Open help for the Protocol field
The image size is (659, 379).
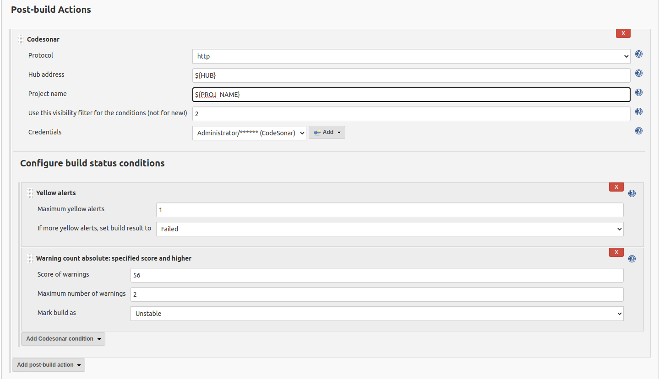pyautogui.click(x=639, y=54)
